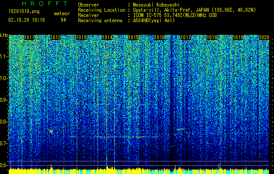274x174 pixels.
Task: Click the meteor label
Action: click(62, 13)
